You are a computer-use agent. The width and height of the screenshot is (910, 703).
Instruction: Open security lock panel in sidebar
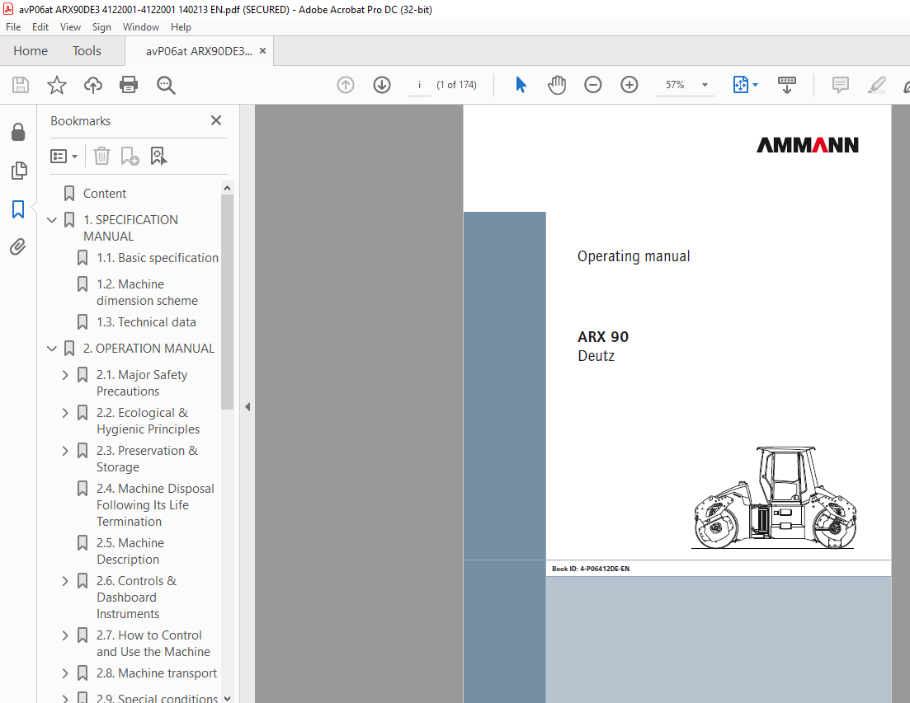point(18,132)
